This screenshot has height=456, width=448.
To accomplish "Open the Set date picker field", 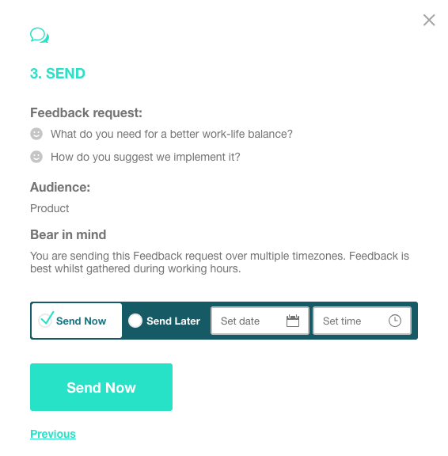I will (260, 321).
